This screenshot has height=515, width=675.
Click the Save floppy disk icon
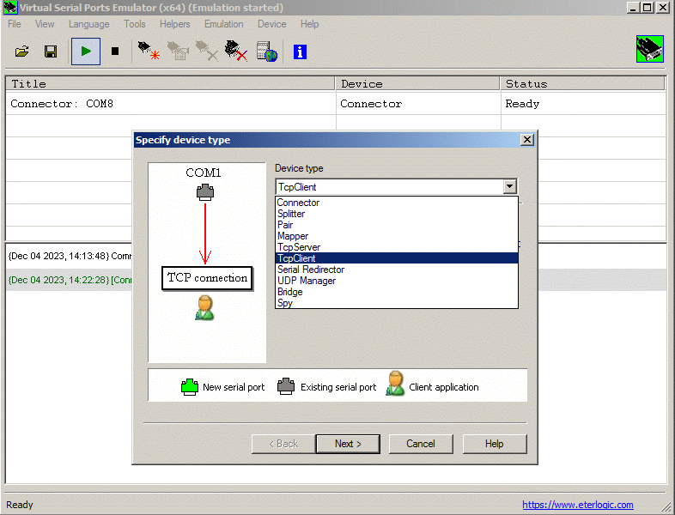[x=51, y=51]
